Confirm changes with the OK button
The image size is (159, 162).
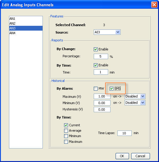[122, 156]
